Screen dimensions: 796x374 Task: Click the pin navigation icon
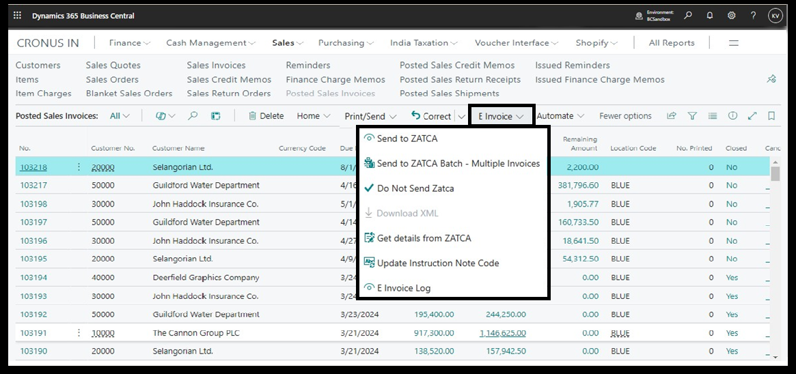pos(771,78)
